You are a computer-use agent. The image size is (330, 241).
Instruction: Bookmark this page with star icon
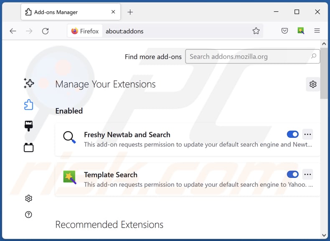(x=256, y=31)
